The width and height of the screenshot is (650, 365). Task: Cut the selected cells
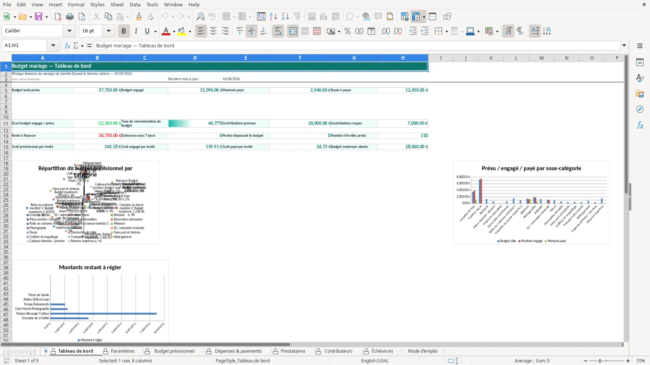coord(96,17)
